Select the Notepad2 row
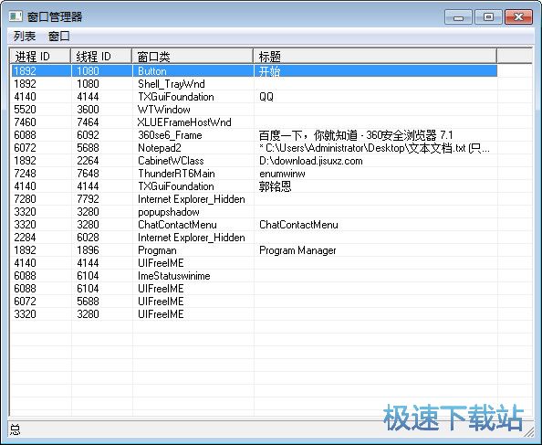Screen dimensions: 542x445 254,148
